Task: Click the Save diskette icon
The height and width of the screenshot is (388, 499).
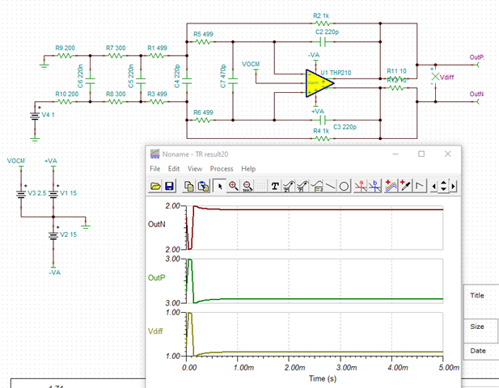Action: (x=169, y=187)
